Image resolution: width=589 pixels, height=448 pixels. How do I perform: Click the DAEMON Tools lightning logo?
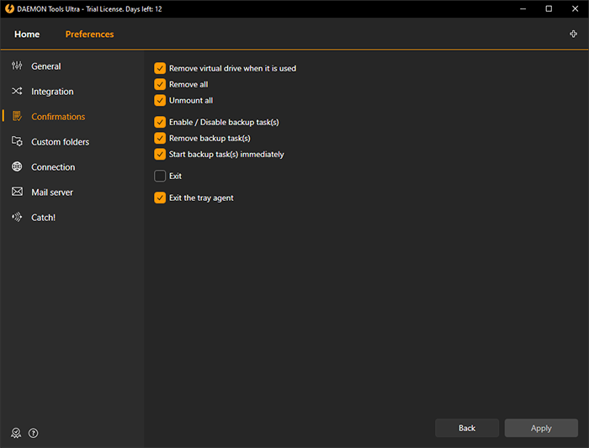click(9, 8)
